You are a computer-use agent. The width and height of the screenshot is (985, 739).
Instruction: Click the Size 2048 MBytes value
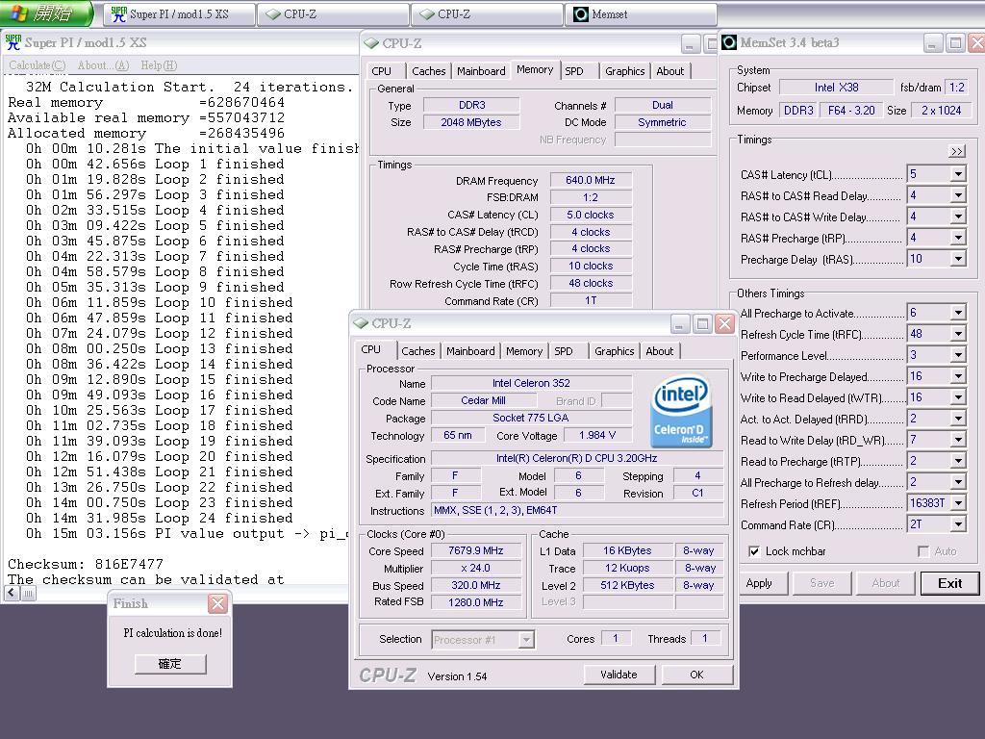pyautogui.click(x=471, y=122)
